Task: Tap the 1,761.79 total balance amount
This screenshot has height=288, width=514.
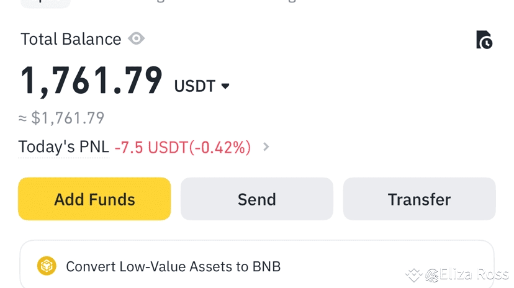Action: coord(92,81)
